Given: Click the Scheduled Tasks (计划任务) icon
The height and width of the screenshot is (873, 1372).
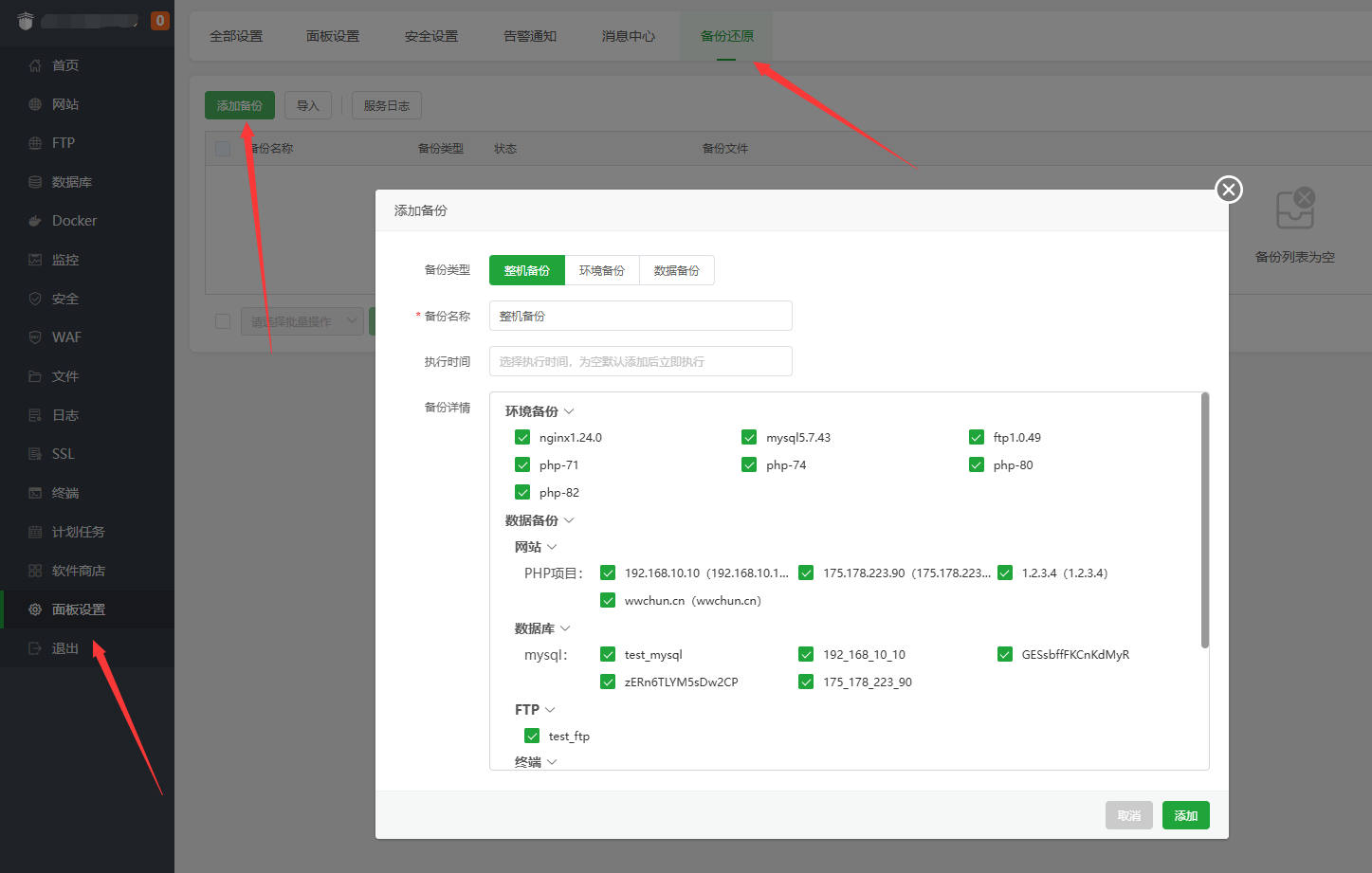Looking at the screenshot, I should tap(35, 532).
